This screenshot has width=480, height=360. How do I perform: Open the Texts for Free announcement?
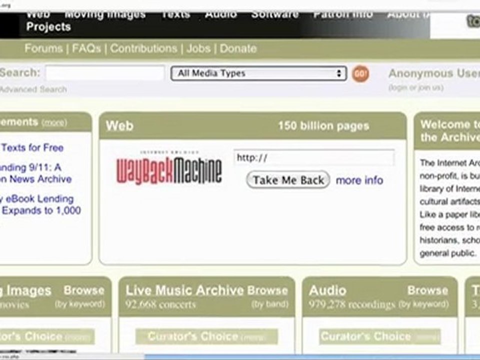point(32,147)
